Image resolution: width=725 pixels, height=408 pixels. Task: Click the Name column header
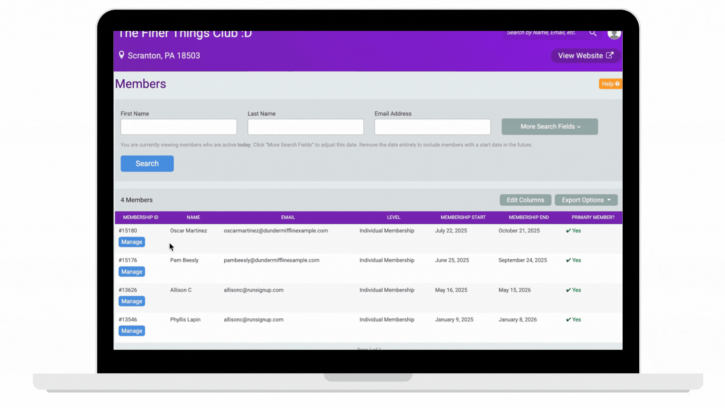pos(193,217)
